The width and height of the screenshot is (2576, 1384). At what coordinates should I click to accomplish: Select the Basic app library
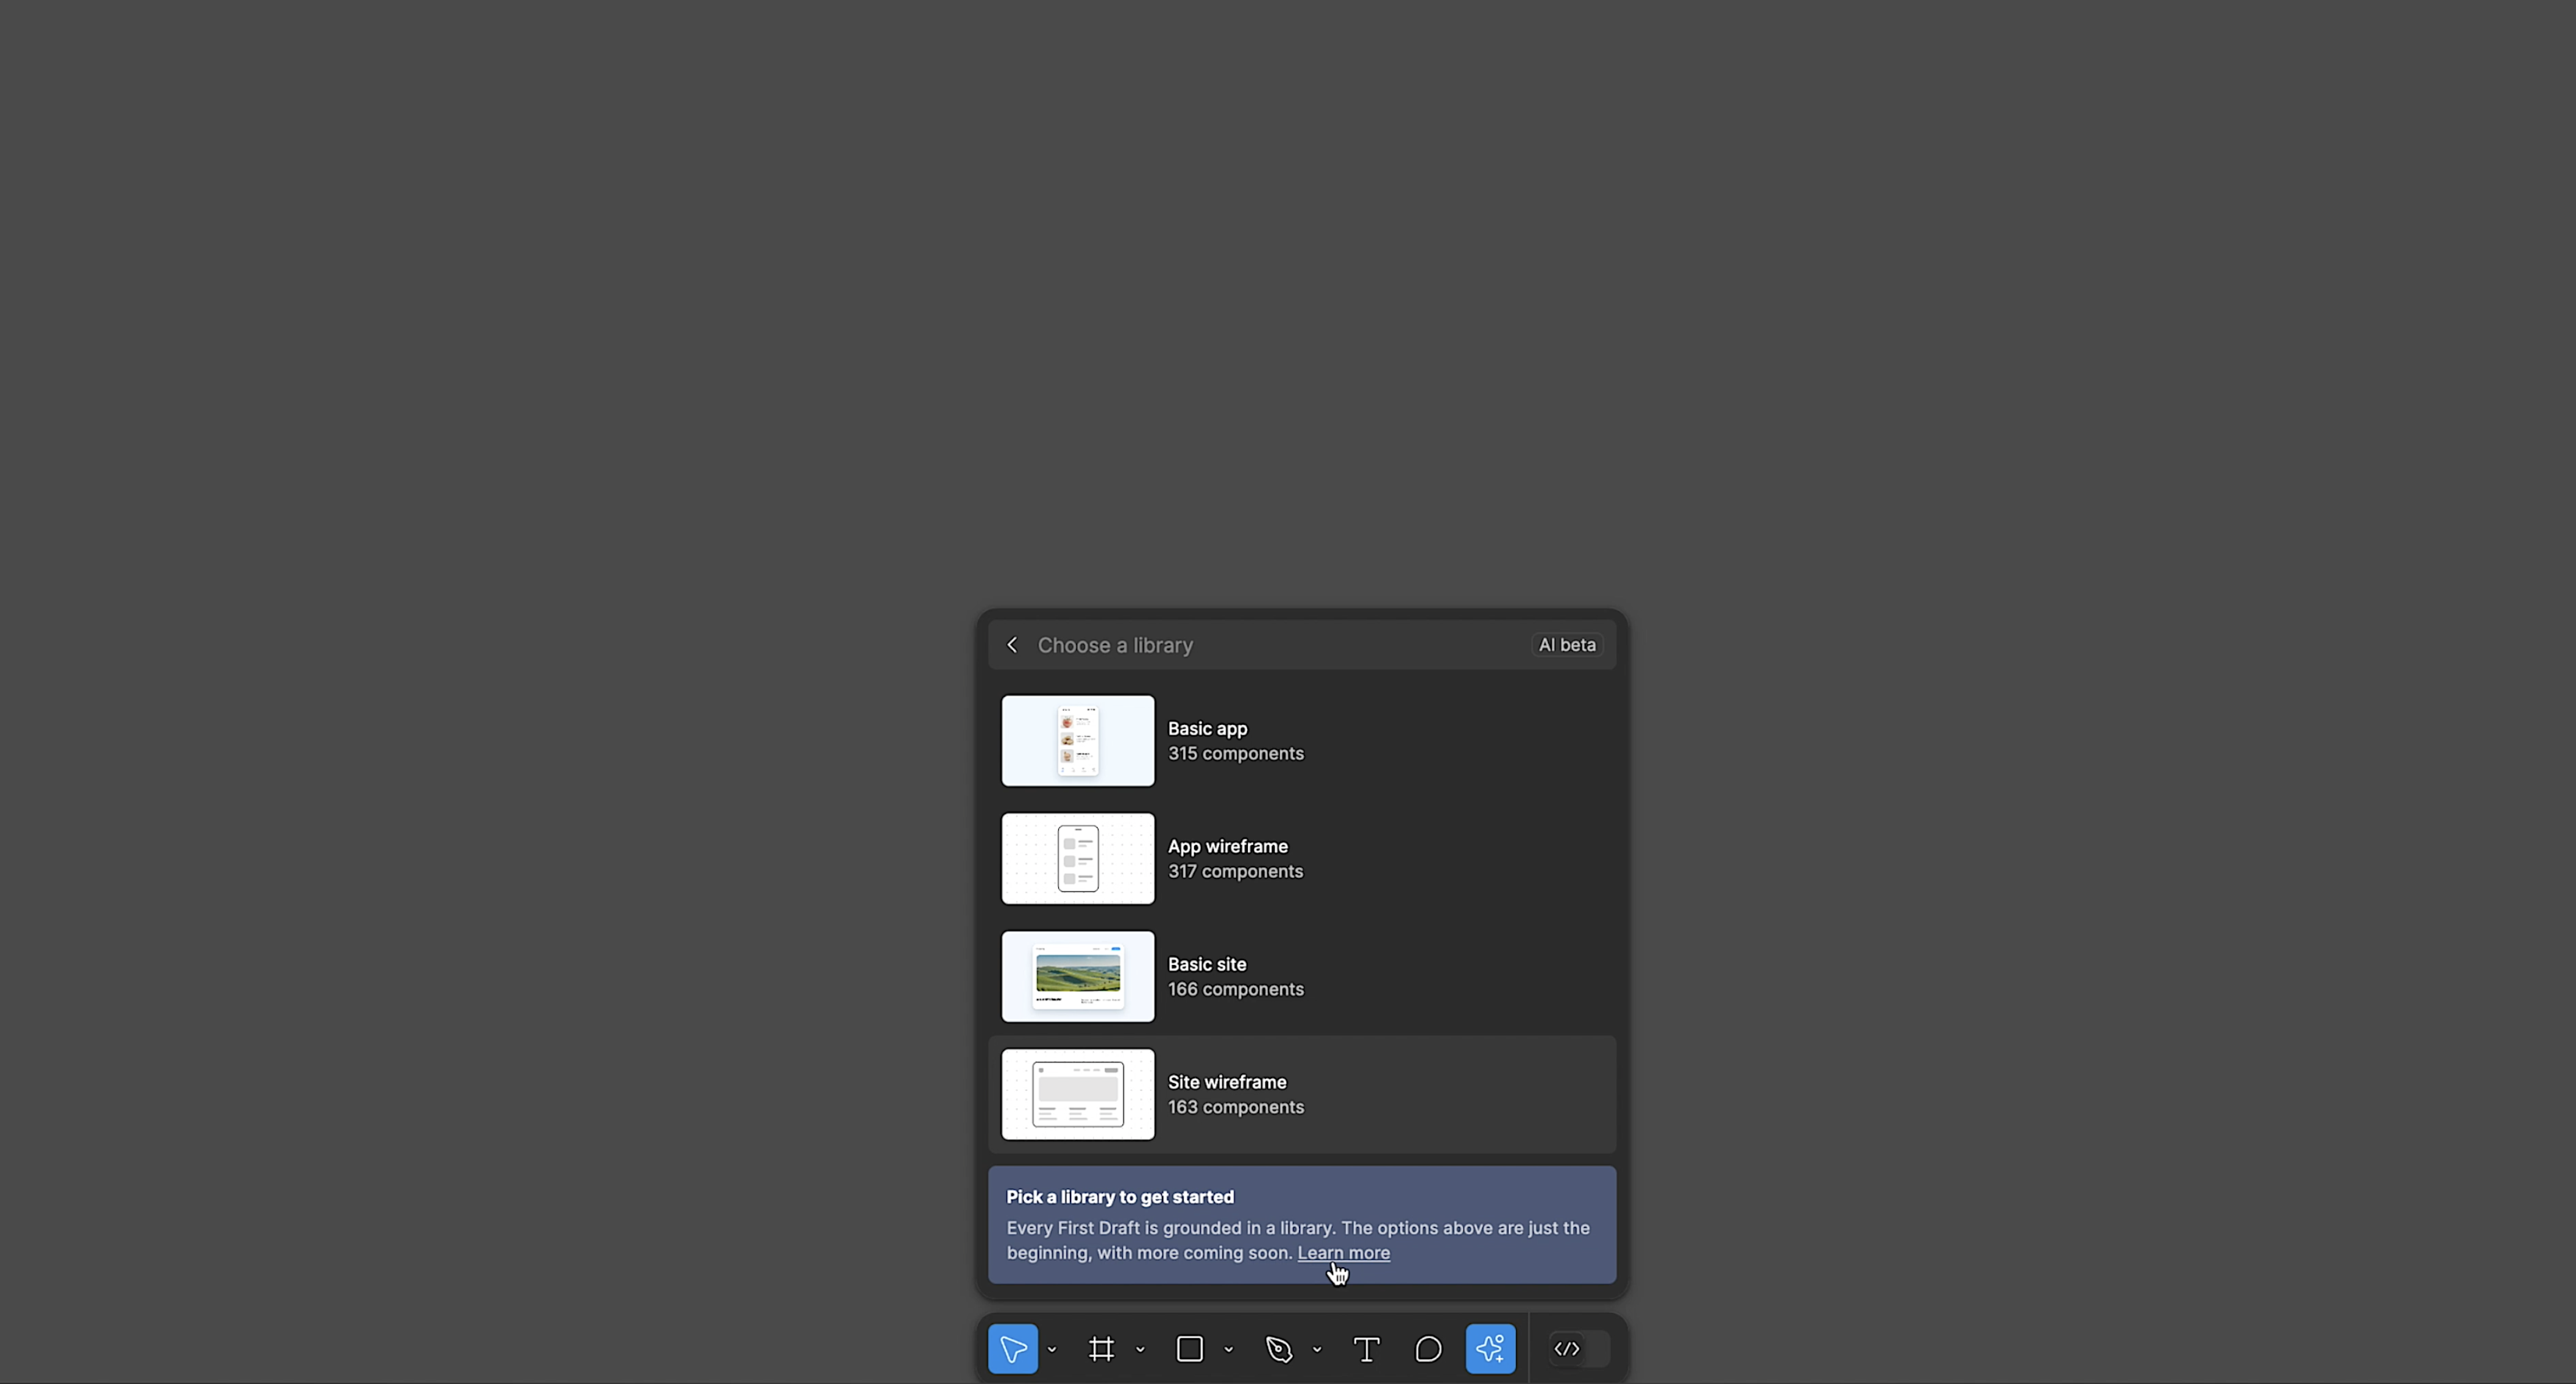[x=1303, y=740]
